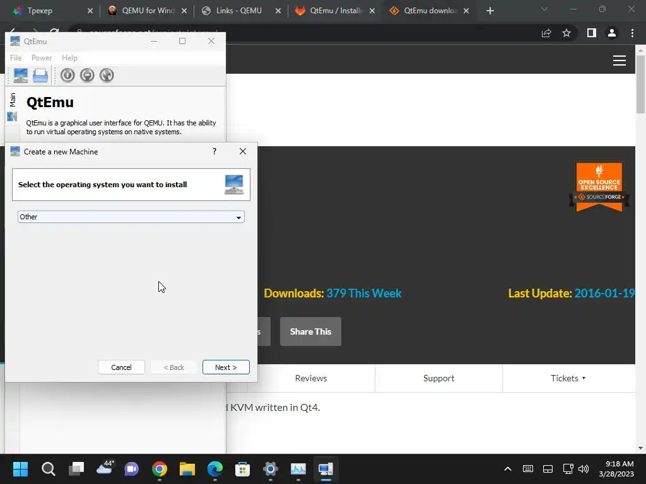Select the Main vertical tab in QtEmu
The image size is (646, 484).
tap(13, 107)
